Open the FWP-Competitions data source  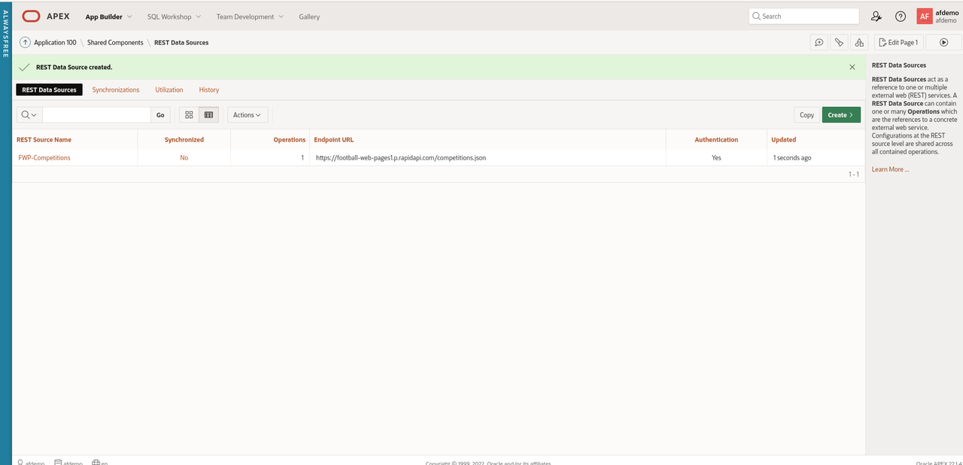(x=44, y=157)
